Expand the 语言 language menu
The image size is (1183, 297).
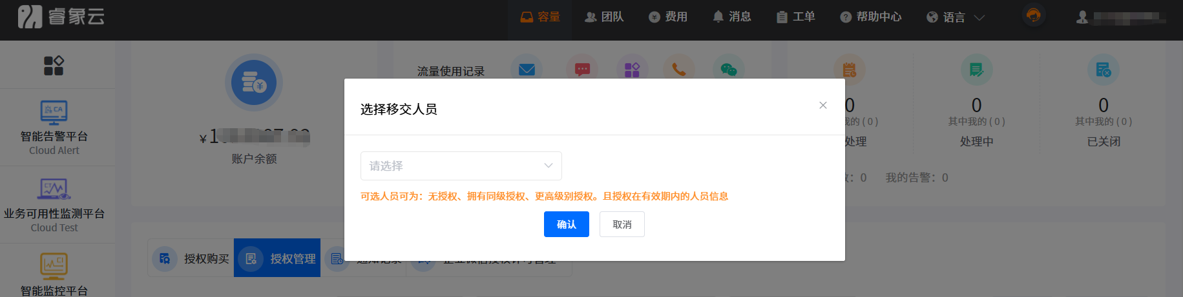point(955,17)
